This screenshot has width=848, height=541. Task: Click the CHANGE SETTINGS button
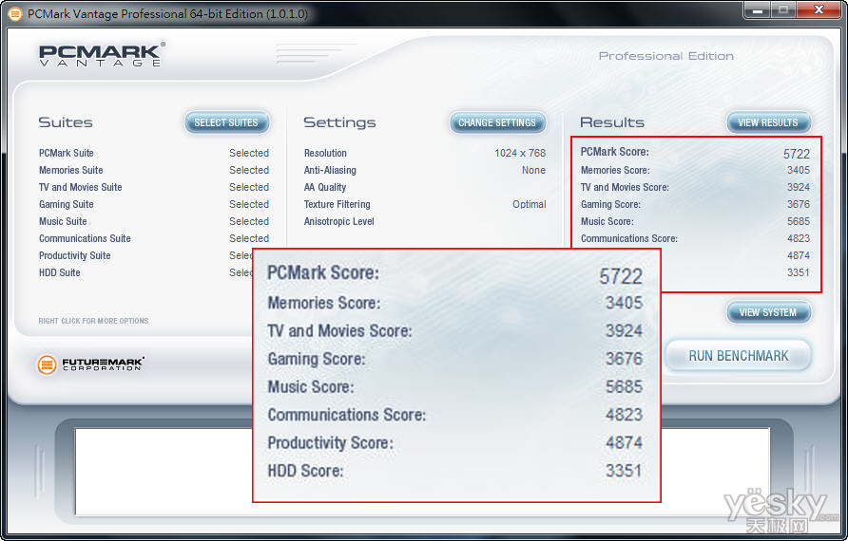click(497, 122)
